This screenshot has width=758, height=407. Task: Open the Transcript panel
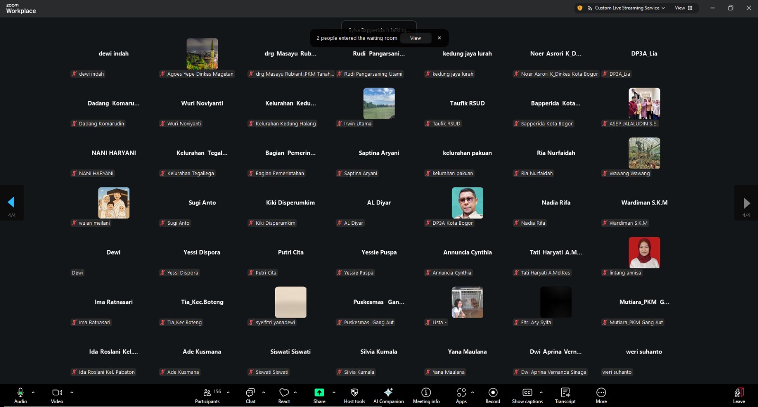(x=565, y=396)
